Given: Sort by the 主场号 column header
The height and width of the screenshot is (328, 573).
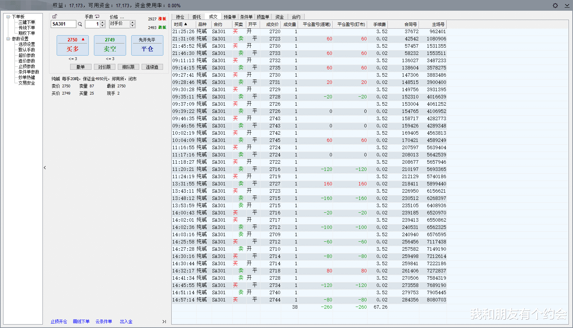Looking at the screenshot, I should (x=433, y=24).
